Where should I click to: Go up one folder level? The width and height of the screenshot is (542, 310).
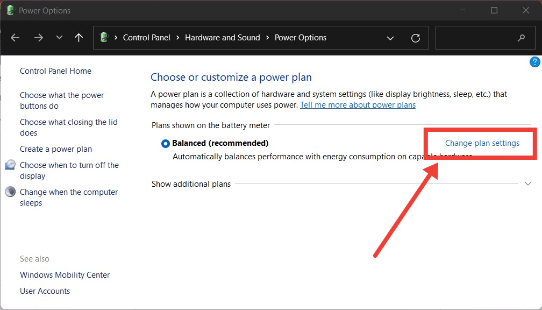coord(79,38)
